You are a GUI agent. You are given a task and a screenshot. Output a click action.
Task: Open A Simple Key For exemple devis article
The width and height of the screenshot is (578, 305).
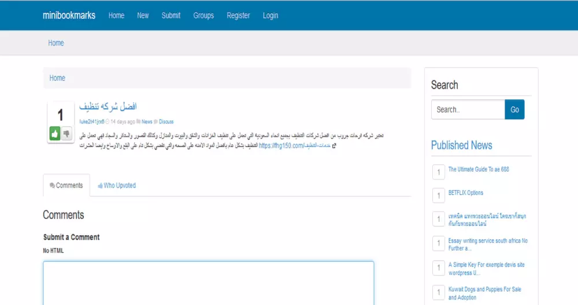[x=487, y=269]
